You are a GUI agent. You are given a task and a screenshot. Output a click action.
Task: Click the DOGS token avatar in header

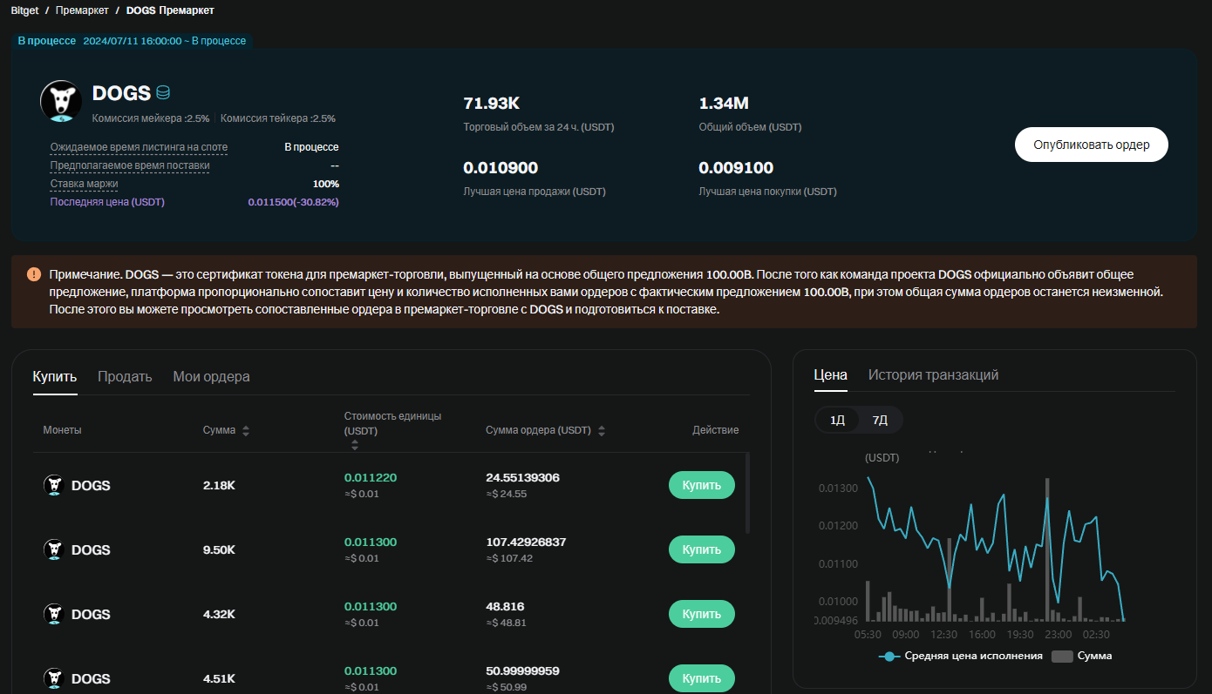point(61,101)
